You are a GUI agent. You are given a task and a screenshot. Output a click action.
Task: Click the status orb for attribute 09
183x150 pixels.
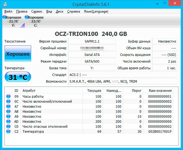click(8, 96)
